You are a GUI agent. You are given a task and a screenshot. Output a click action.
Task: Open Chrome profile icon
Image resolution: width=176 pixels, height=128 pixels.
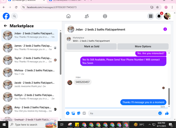166,7
